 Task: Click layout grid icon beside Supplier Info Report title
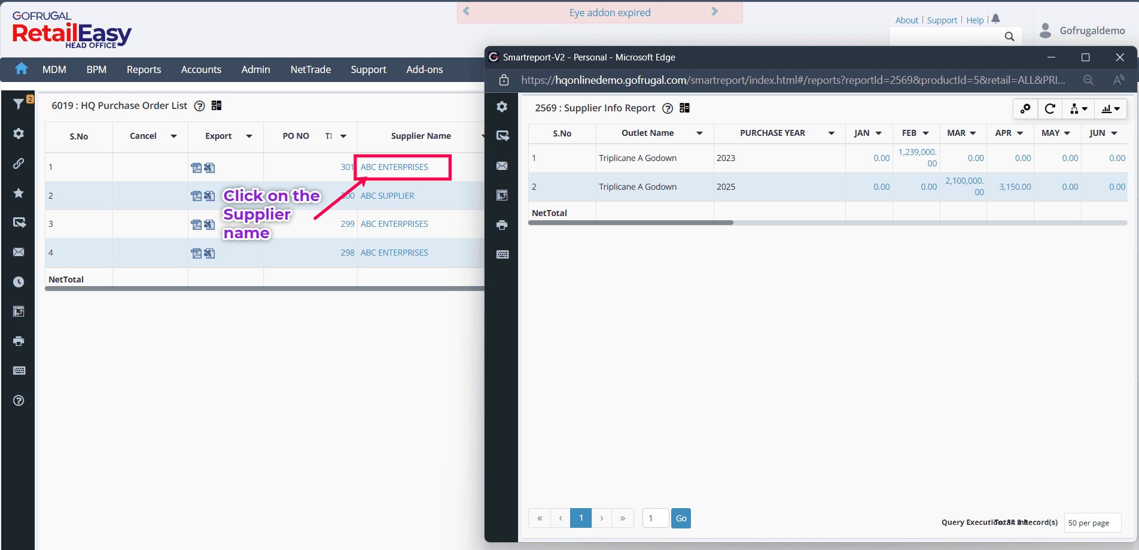[684, 108]
